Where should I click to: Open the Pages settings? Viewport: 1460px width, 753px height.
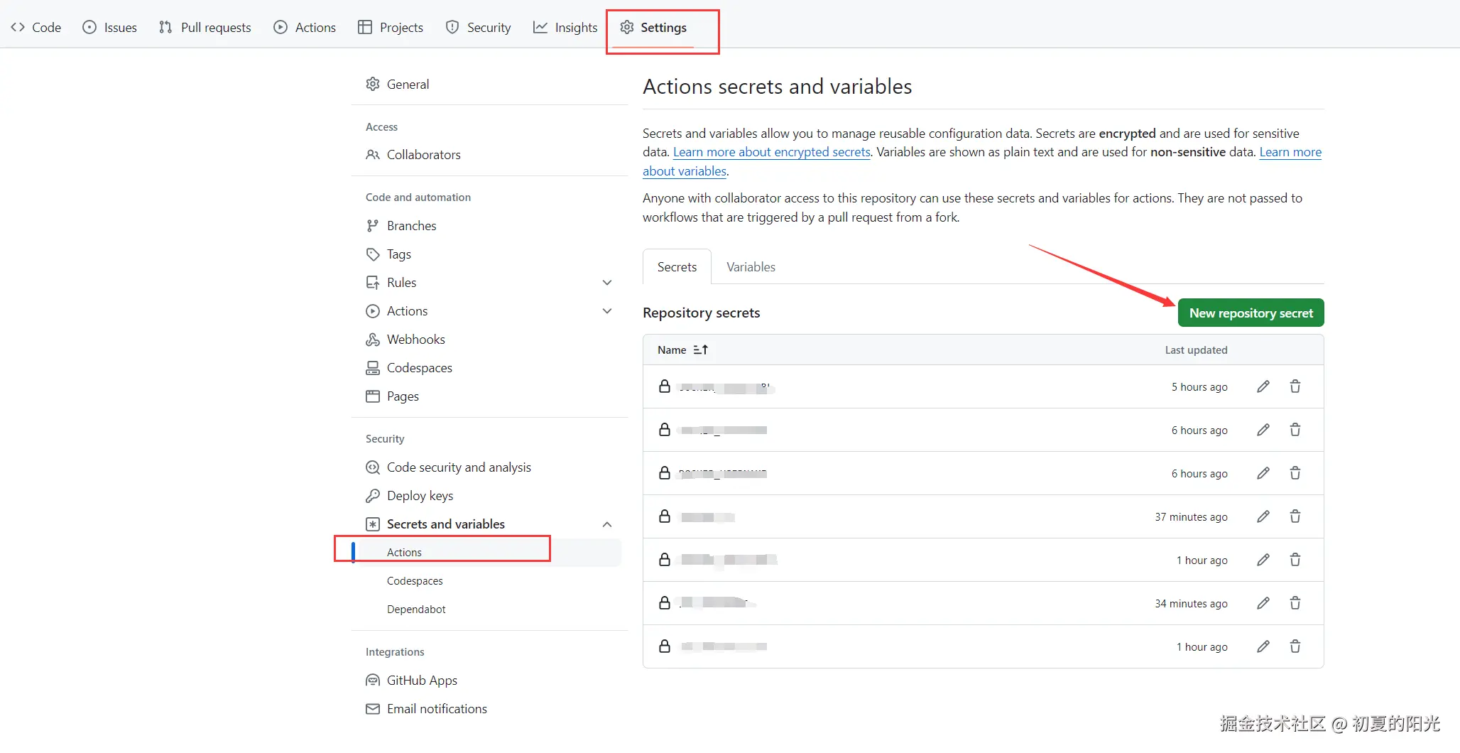pos(403,396)
